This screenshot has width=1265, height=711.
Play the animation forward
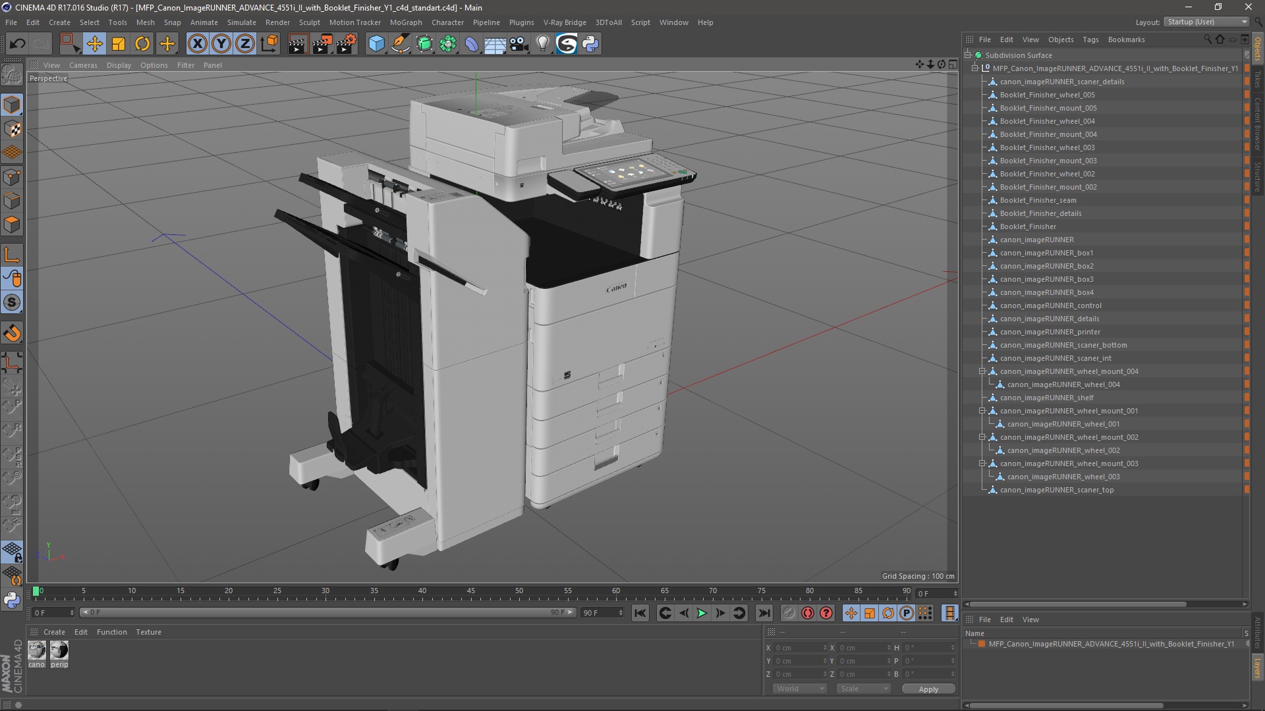point(702,614)
